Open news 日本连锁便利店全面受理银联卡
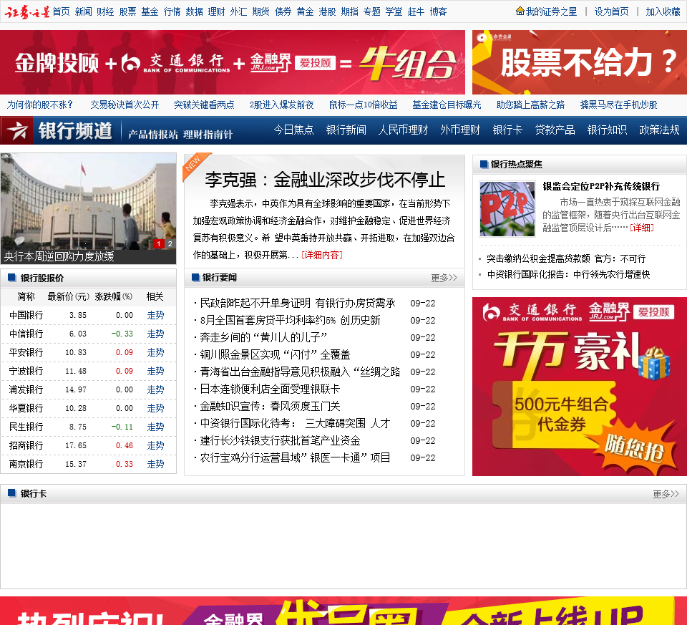Image resolution: width=687 pixels, height=625 pixels. click(x=270, y=389)
